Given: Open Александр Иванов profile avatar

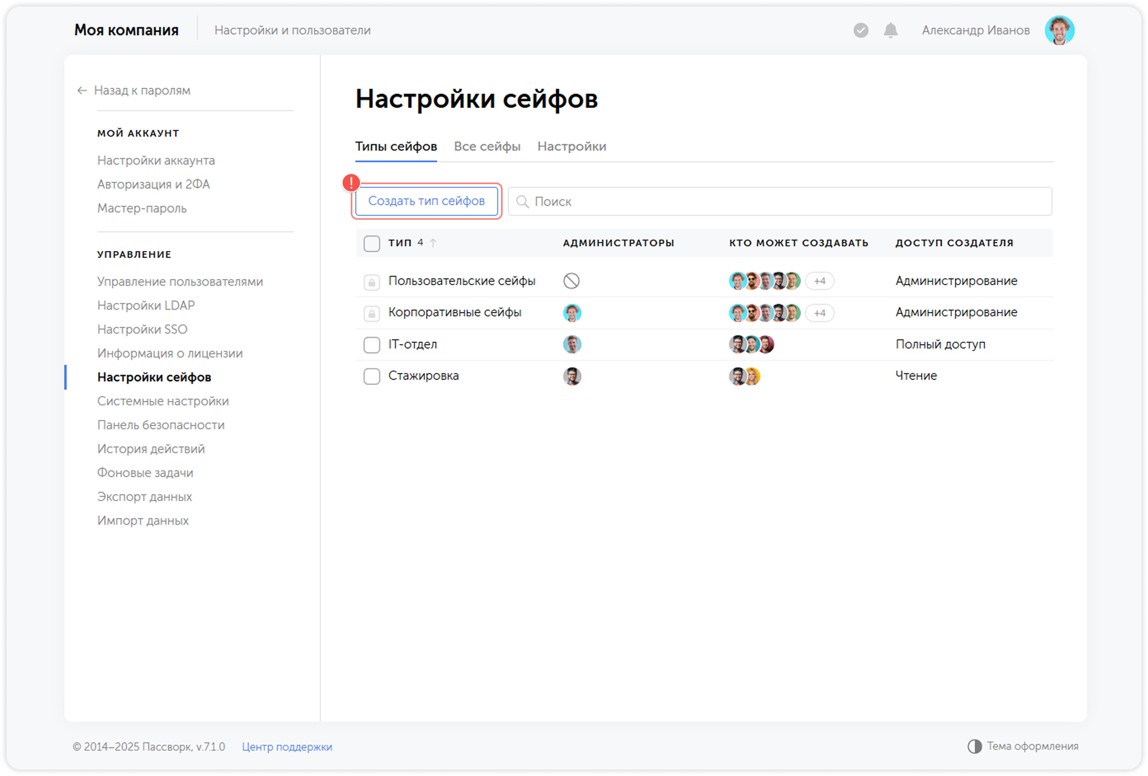Looking at the screenshot, I should tap(1059, 30).
